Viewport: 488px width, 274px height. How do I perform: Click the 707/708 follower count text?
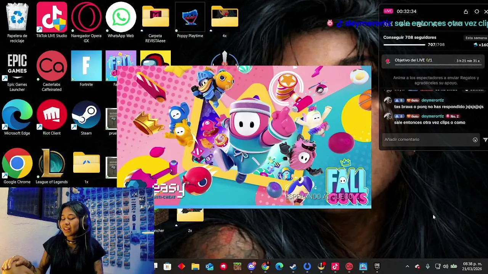(x=436, y=45)
